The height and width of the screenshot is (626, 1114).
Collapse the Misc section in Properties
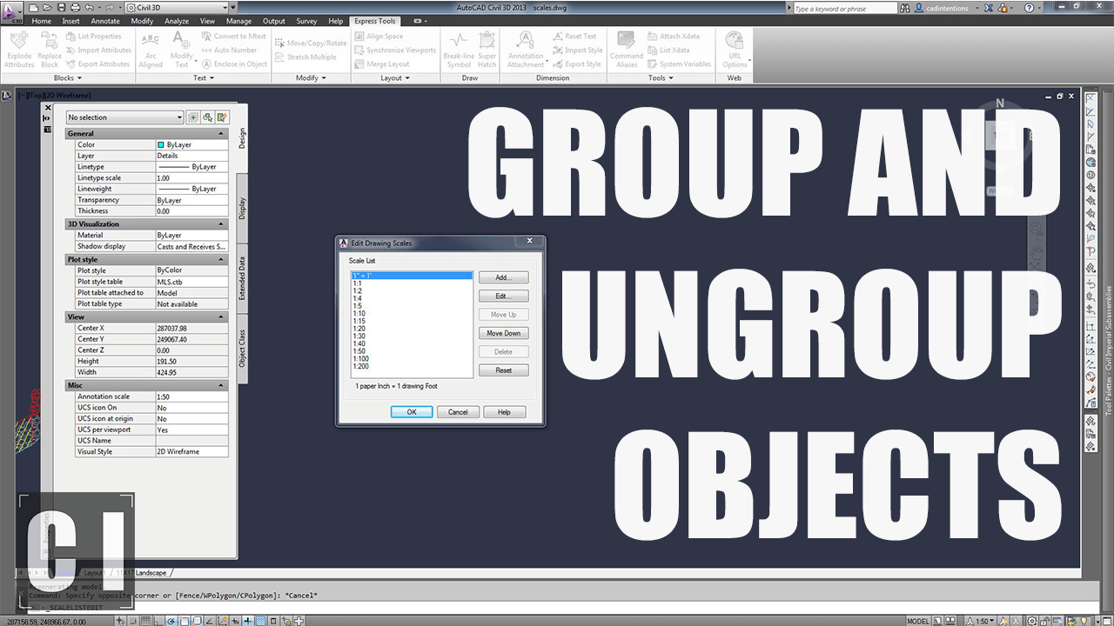point(221,385)
